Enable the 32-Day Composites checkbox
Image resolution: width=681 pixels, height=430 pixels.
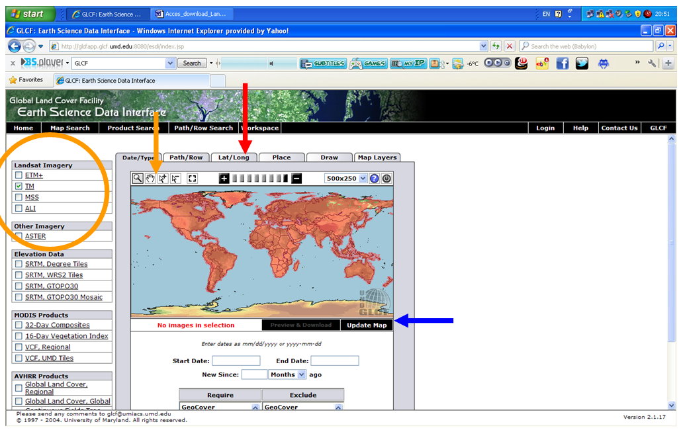(x=19, y=325)
